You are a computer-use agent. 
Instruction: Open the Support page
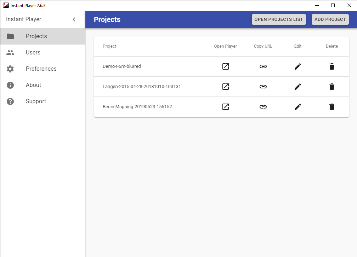click(x=43, y=101)
